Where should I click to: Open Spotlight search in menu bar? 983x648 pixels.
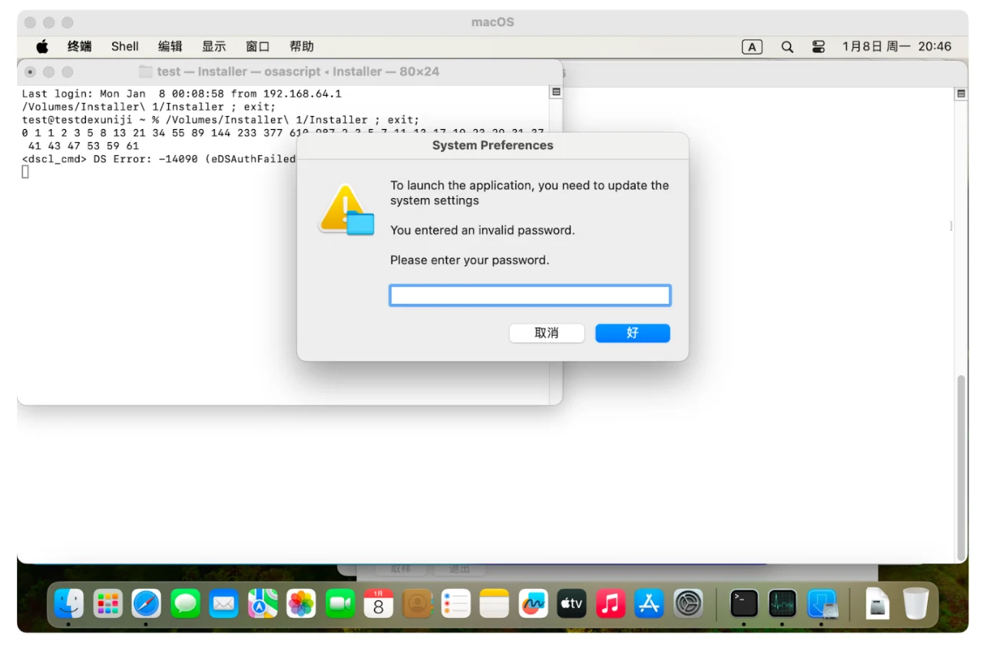(x=787, y=47)
